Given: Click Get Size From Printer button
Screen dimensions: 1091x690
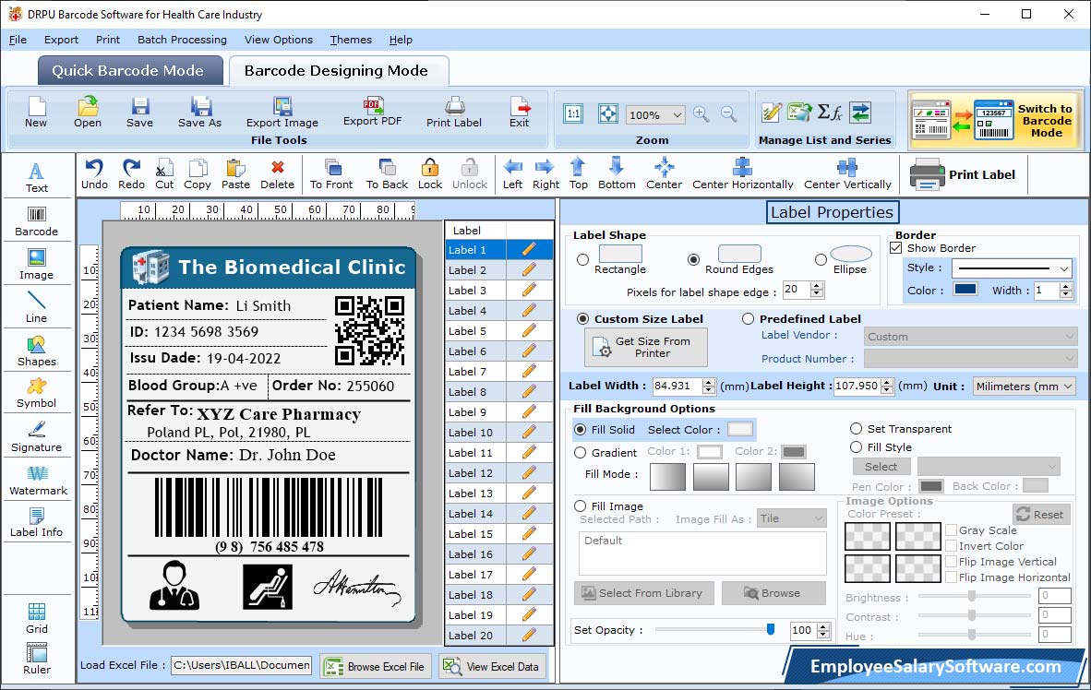Looking at the screenshot, I should [646, 347].
